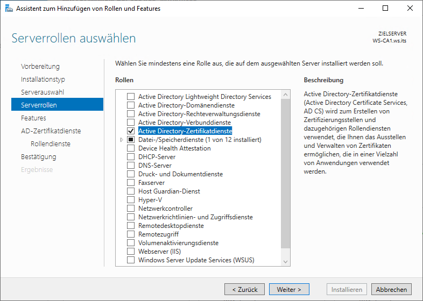Check Netzwerkrichtlinien- und Zugriffsdienste
This screenshot has height=301, width=423.
click(131, 217)
